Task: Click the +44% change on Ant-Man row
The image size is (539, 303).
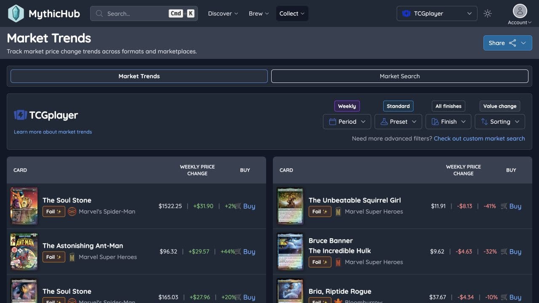Action: 227,252
